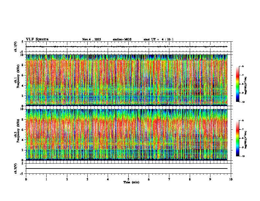The height and width of the screenshot is (201, 260).
Task: Click the ch.3 voltage flat trace
Action: coord(127,168)
